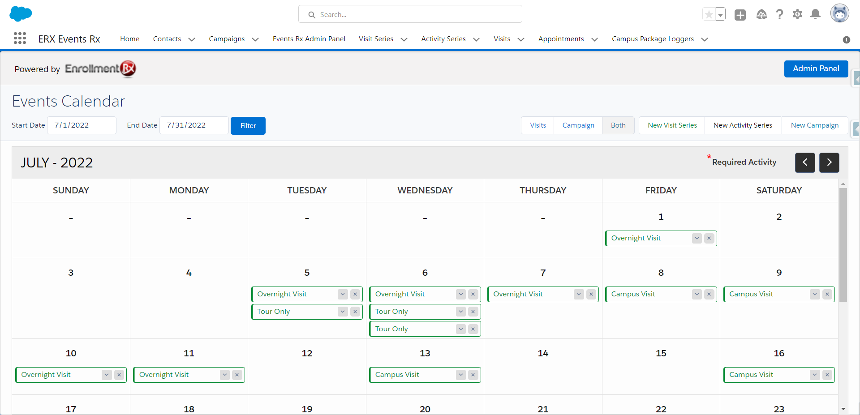Open the Setup gear icon
Screen dimensions: 860x415
coord(797,15)
